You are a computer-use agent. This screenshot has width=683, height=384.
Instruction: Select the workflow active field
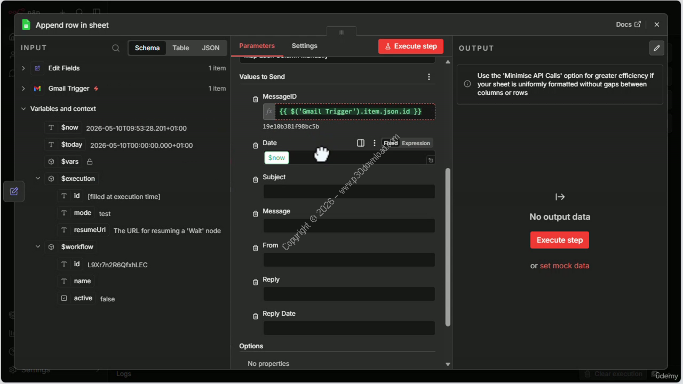[x=77, y=298]
